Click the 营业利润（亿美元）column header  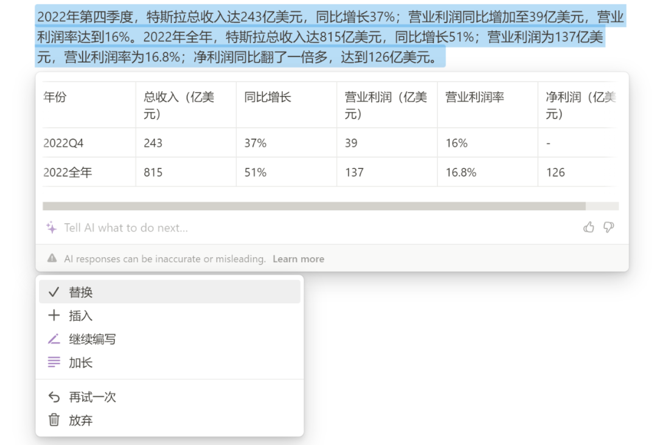pos(387,105)
